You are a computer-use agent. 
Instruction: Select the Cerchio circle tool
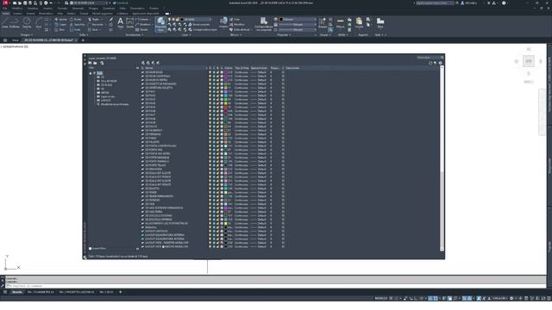click(27, 22)
